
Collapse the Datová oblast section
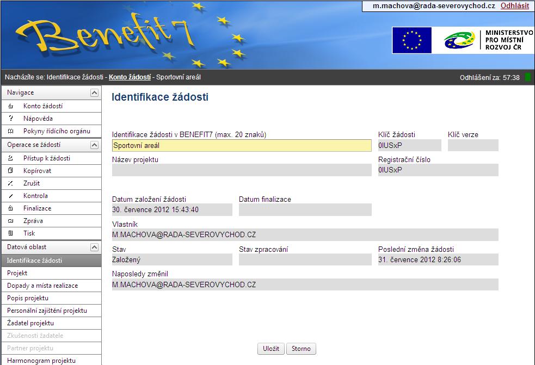tap(94, 248)
